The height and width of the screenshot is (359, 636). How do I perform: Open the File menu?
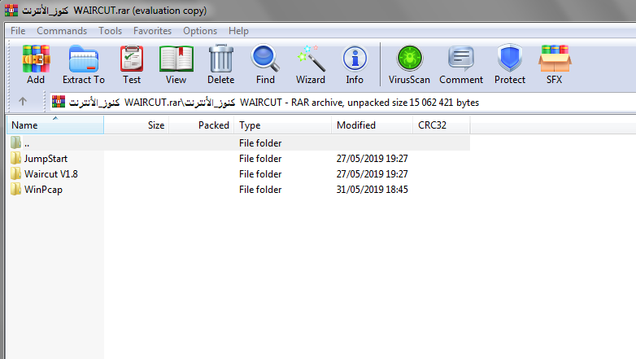tap(18, 31)
